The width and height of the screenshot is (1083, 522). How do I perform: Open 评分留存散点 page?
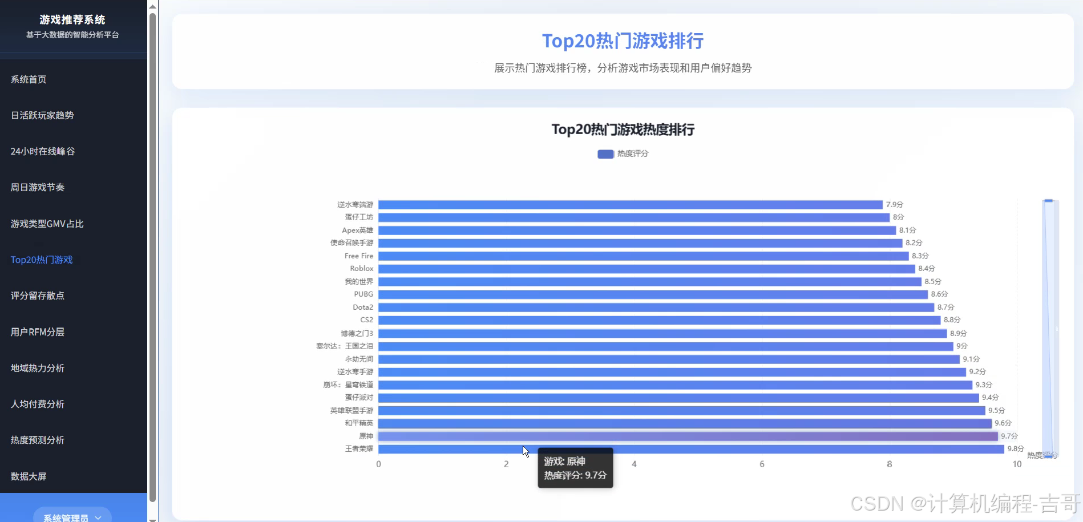38,296
